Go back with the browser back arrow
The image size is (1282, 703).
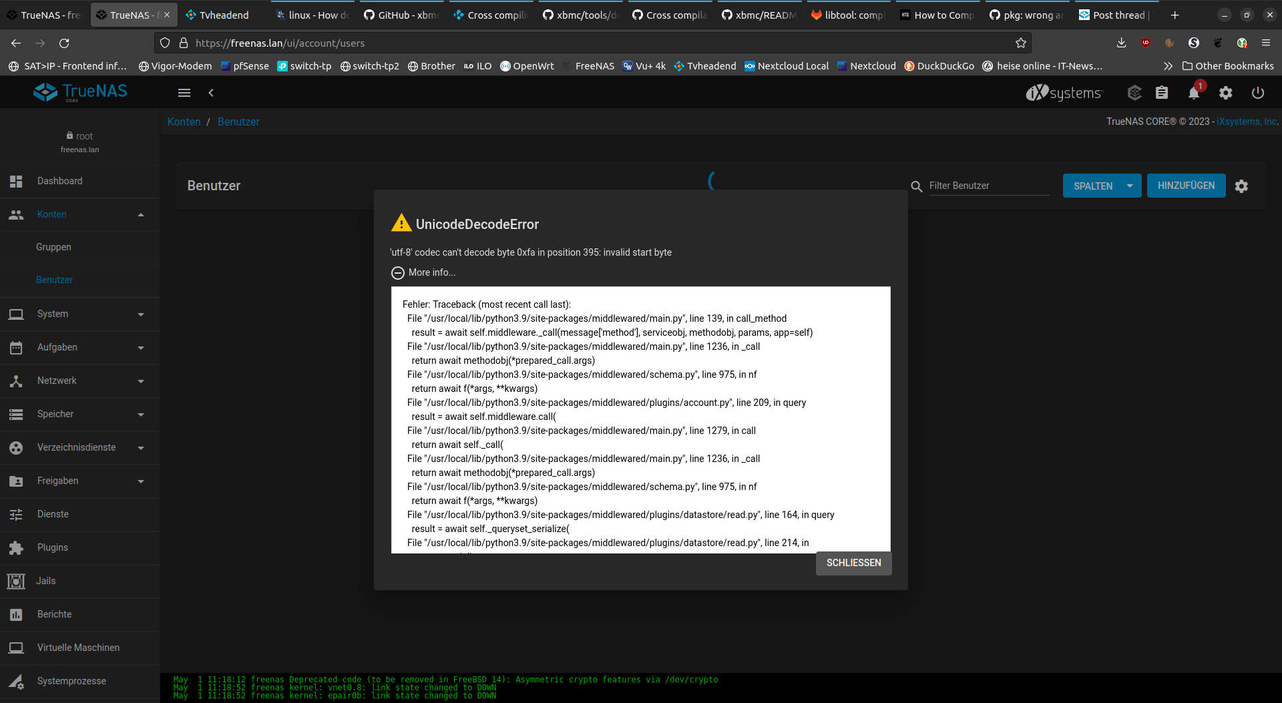pyautogui.click(x=16, y=43)
